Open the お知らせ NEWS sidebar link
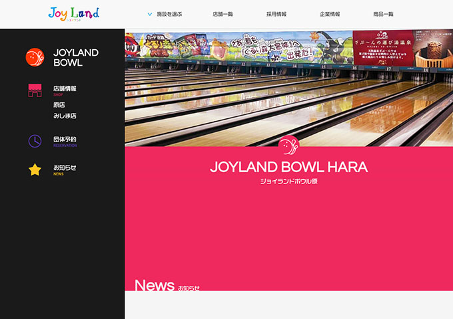Image resolution: width=453 pixels, height=319 pixels. 65,169
